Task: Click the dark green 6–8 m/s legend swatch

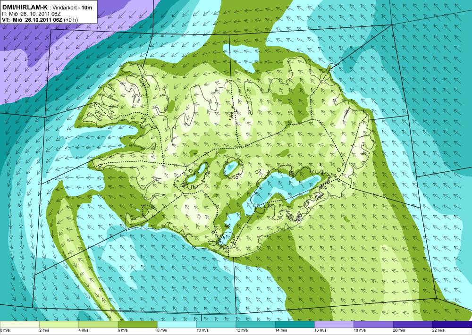Action: coord(137,324)
